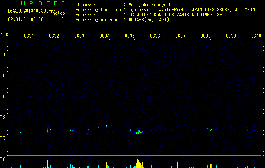Click the 0633 time axis marker
This screenshot has height=168, width=265.
[79, 36]
